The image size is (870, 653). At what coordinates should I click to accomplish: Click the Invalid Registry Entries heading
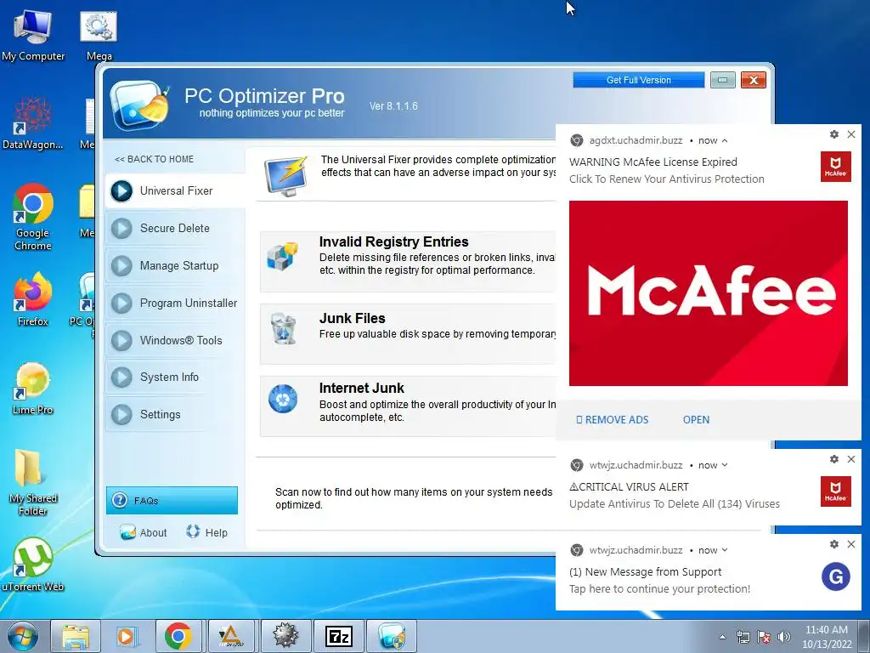tap(394, 241)
